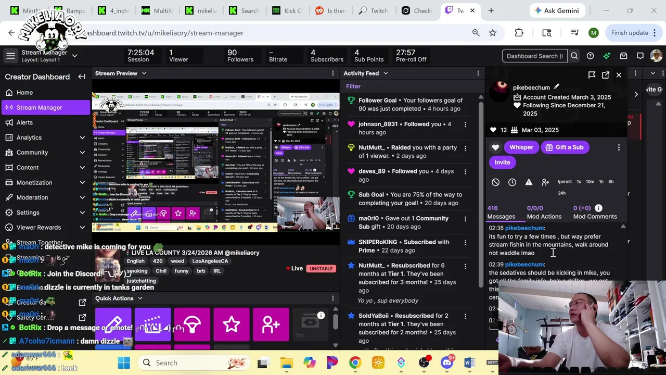Click the Finish update button
Viewport: 666px width, 375px height.
(630, 33)
